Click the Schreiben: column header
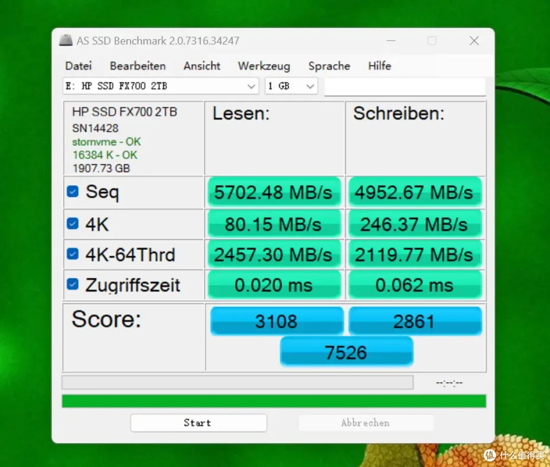 399,113
